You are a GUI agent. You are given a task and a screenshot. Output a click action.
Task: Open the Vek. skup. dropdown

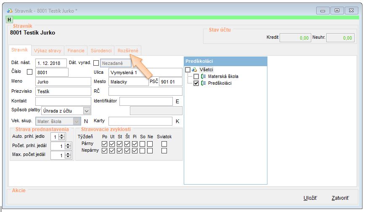coord(77,121)
